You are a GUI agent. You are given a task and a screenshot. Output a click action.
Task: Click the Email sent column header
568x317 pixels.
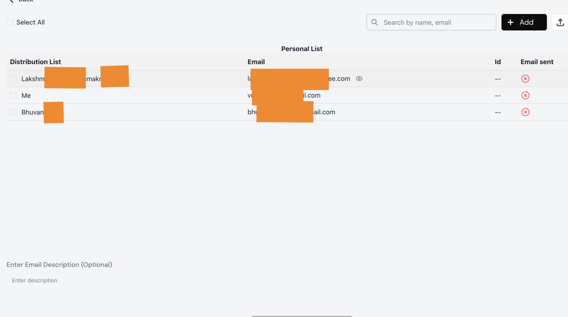(537, 62)
